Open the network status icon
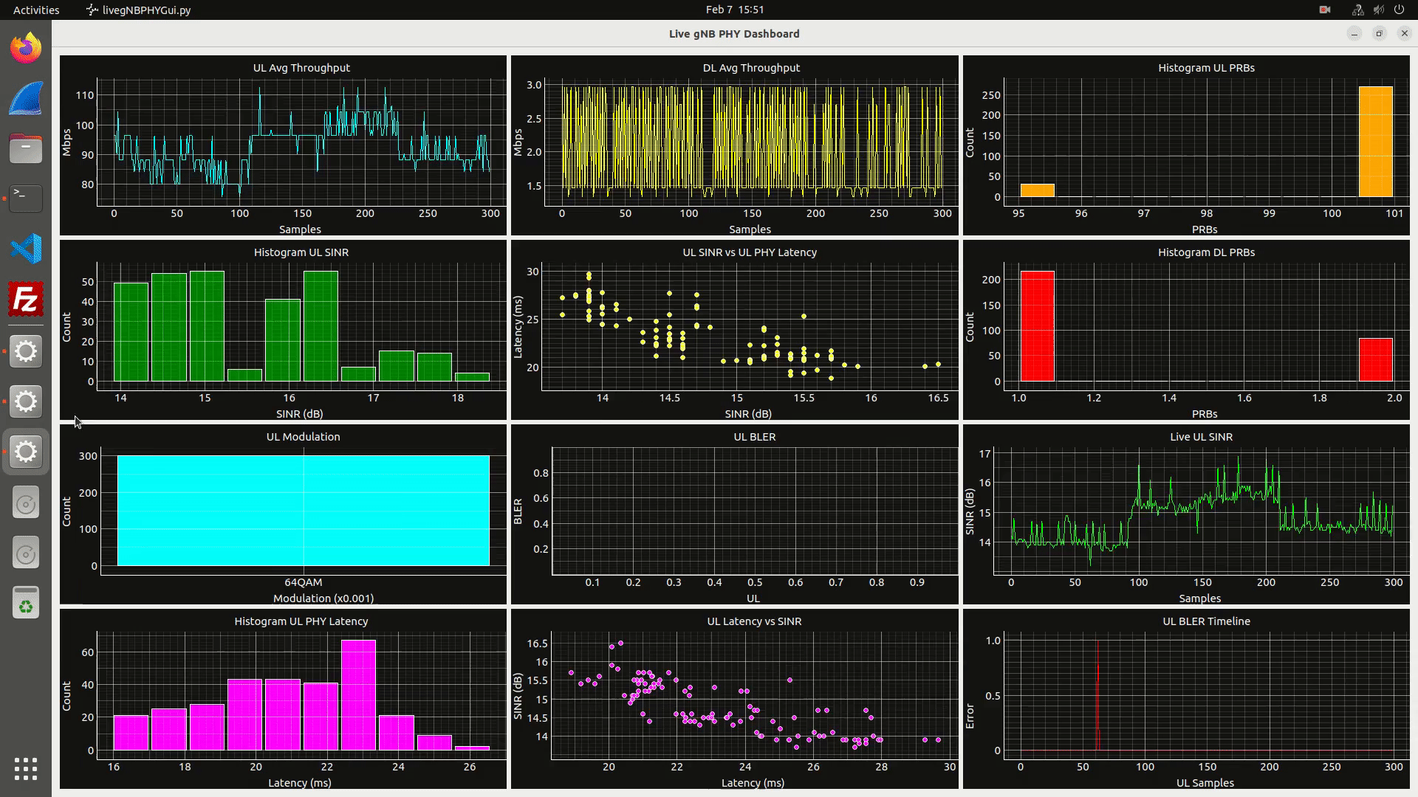The width and height of the screenshot is (1418, 797). pos(1357,10)
